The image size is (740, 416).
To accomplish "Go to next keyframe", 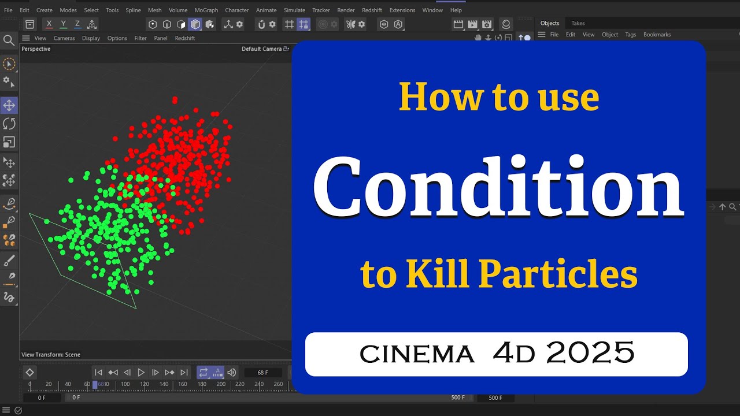I will [169, 373].
